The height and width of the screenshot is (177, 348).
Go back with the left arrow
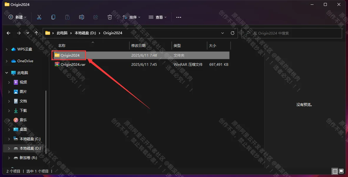(9, 33)
